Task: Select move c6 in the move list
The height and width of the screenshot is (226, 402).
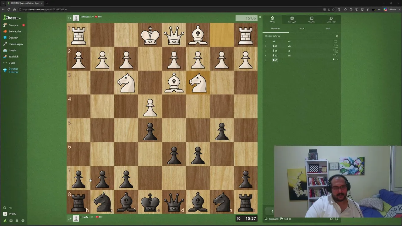Action: tap(289, 51)
